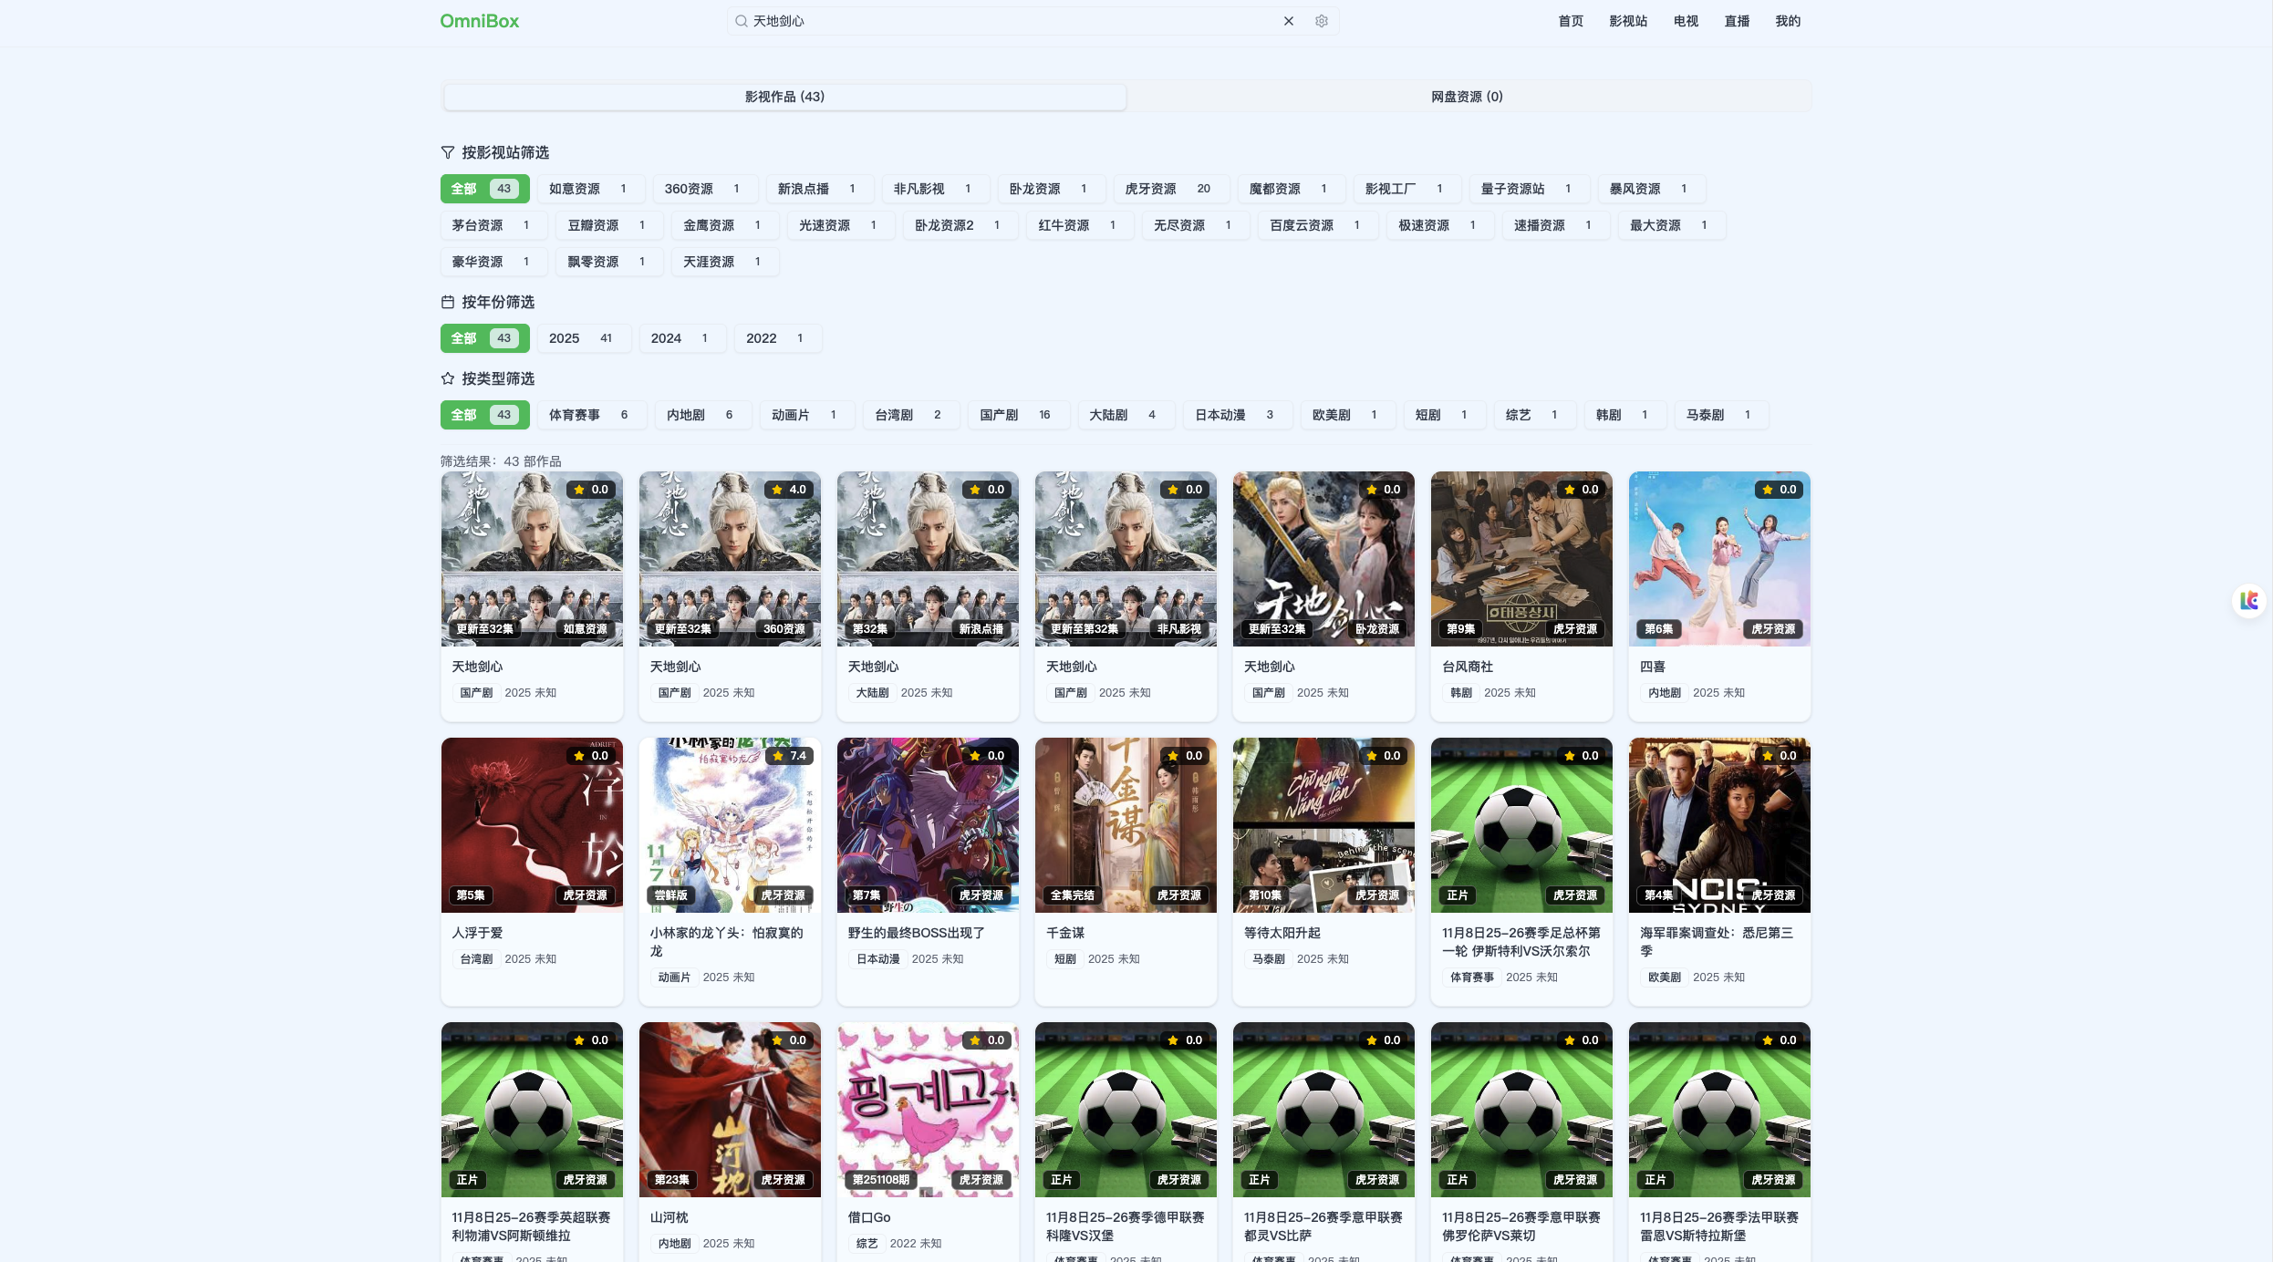
Task: Open 等待太阳升起 poster
Action: click(1323, 825)
